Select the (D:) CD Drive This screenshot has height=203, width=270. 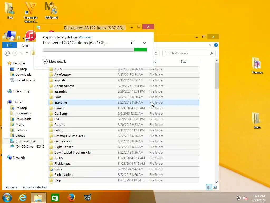(29, 146)
